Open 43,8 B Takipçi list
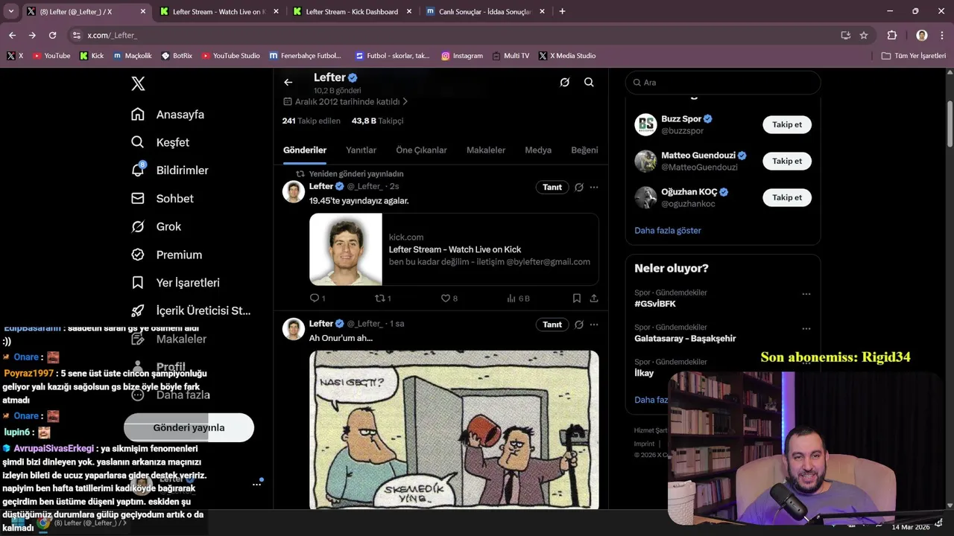This screenshot has height=536, width=954. (x=377, y=121)
